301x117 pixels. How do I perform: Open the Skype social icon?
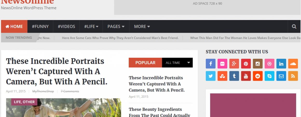pos(270,76)
